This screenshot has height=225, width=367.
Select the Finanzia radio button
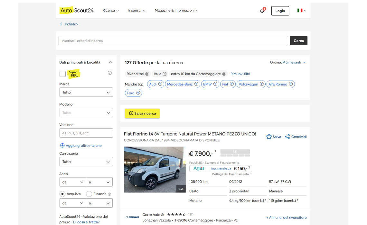pyautogui.click(x=89, y=194)
